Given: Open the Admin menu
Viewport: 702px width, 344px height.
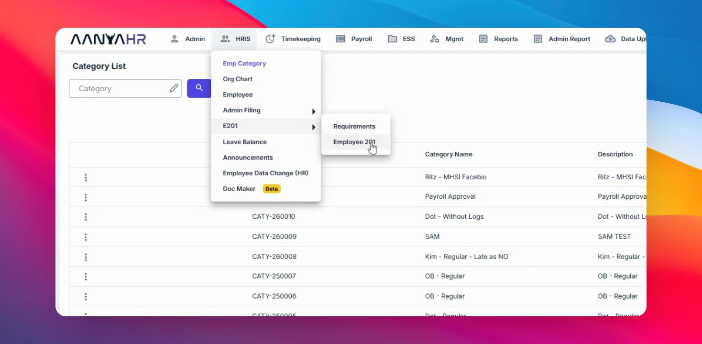Looking at the screenshot, I should (x=187, y=39).
